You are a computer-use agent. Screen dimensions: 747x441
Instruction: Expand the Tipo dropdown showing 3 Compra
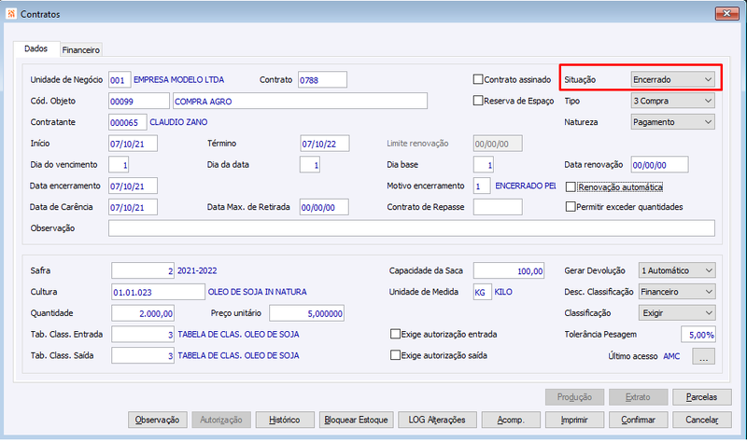point(672,101)
